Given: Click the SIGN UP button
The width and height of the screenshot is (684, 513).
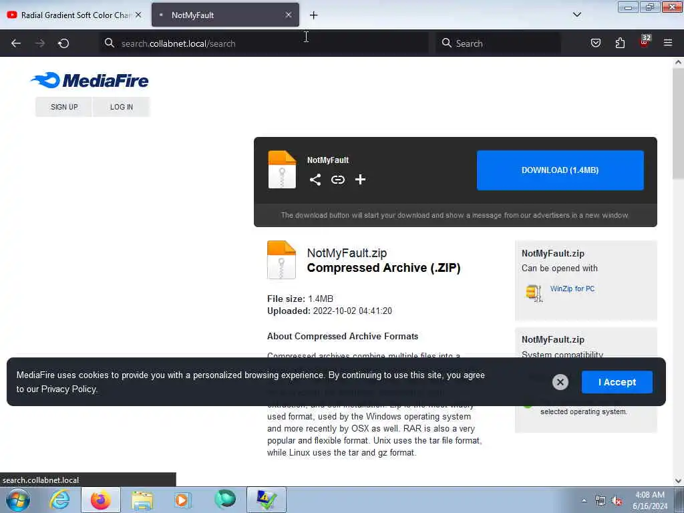Looking at the screenshot, I should click(64, 107).
